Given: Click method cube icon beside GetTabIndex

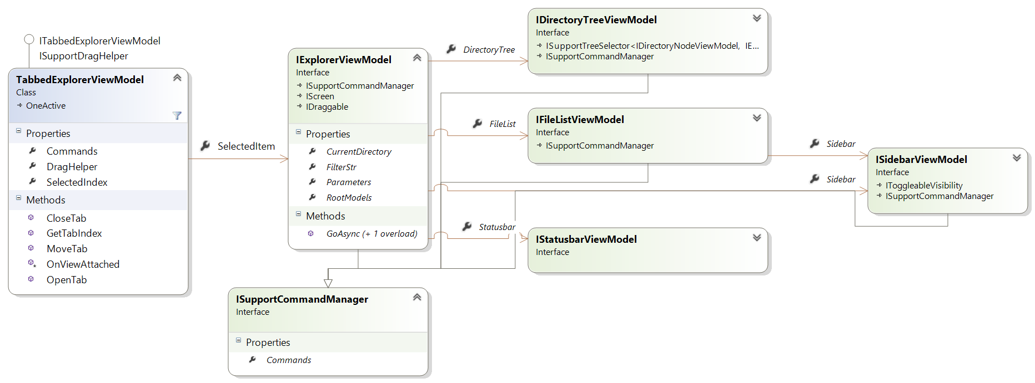Looking at the screenshot, I should [x=31, y=233].
